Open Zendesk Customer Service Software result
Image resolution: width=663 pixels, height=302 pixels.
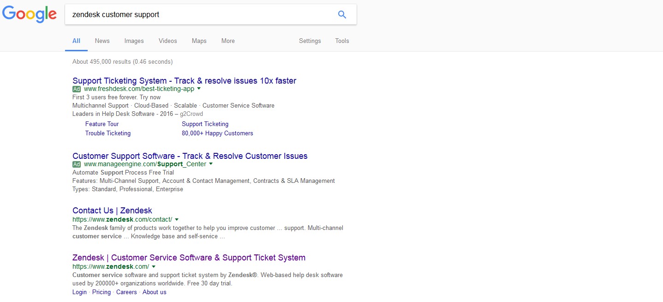tap(189, 258)
